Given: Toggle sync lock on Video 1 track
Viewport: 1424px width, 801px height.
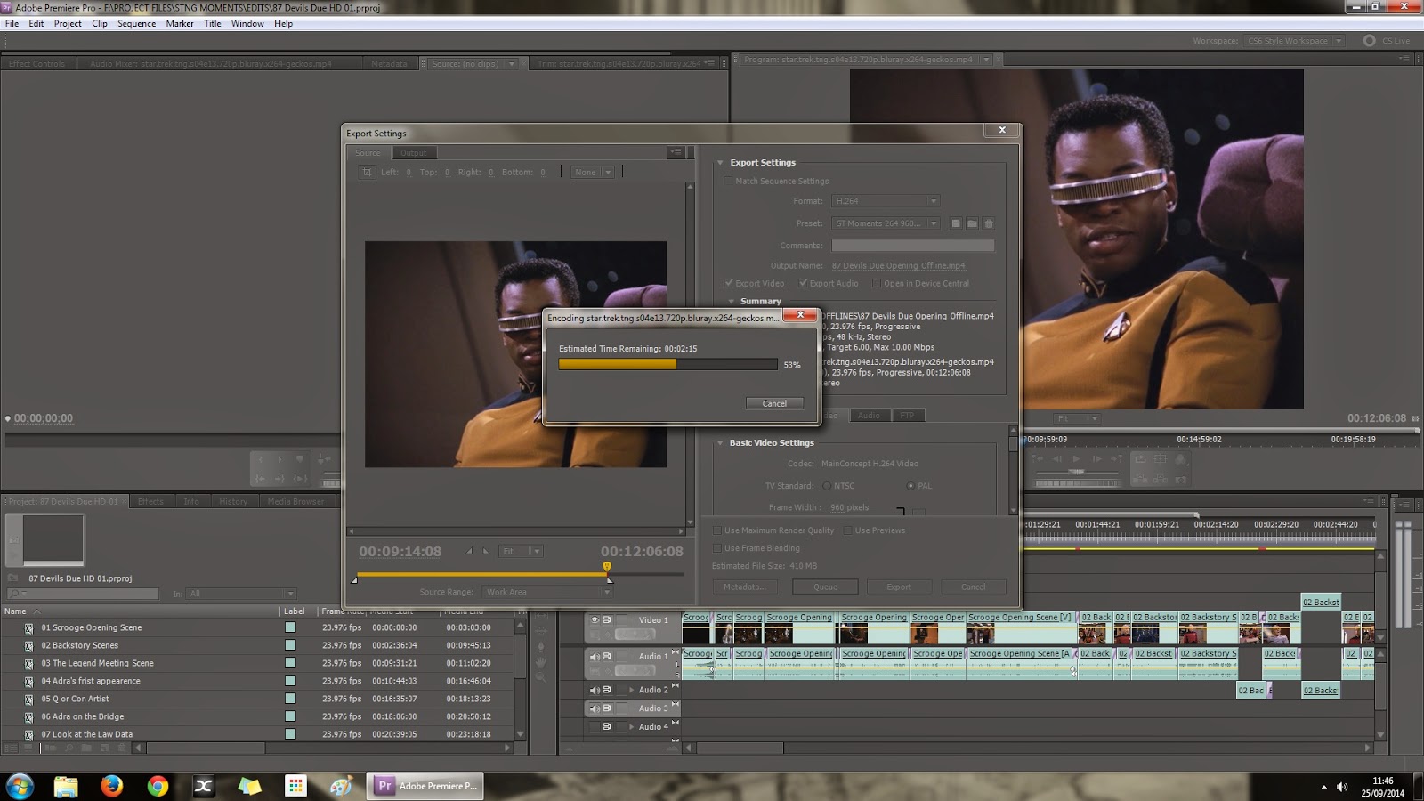Looking at the screenshot, I should [x=608, y=620].
